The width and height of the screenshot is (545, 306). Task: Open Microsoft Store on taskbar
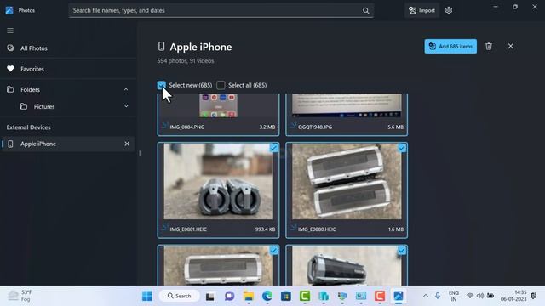pyautogui.click(x=286, y=296)
